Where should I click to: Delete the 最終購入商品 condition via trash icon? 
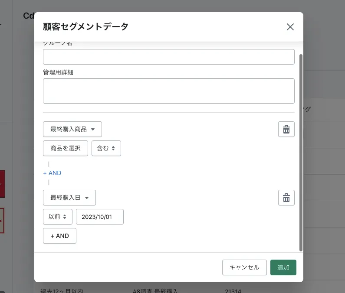coord(286,129)
